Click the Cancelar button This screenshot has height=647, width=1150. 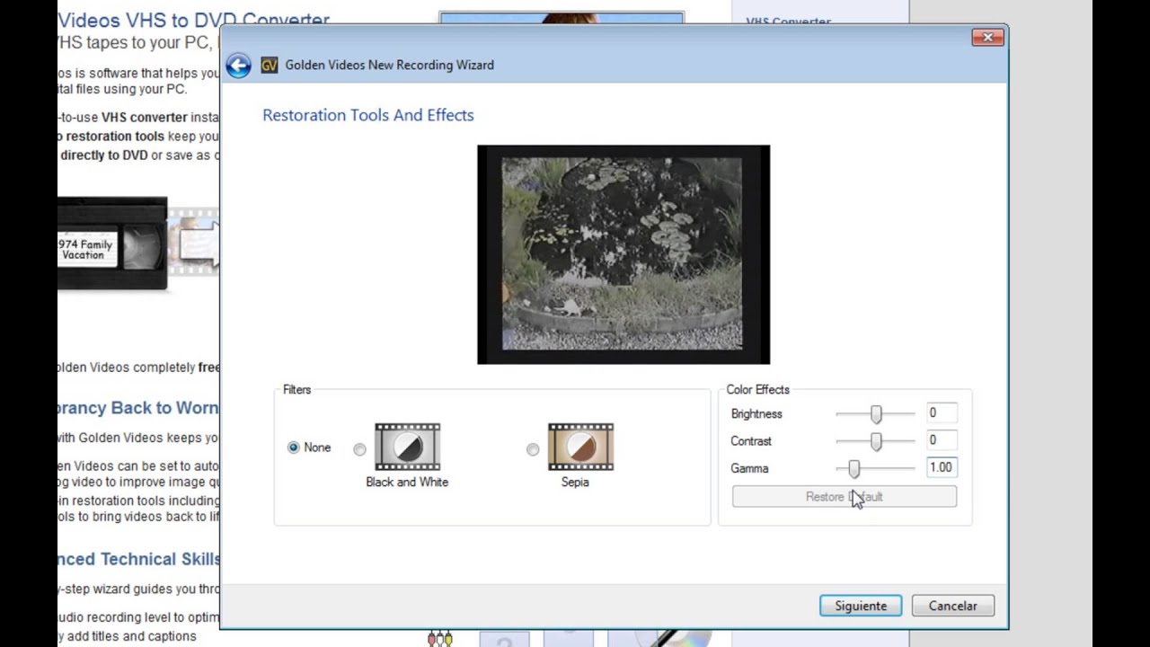952,606
